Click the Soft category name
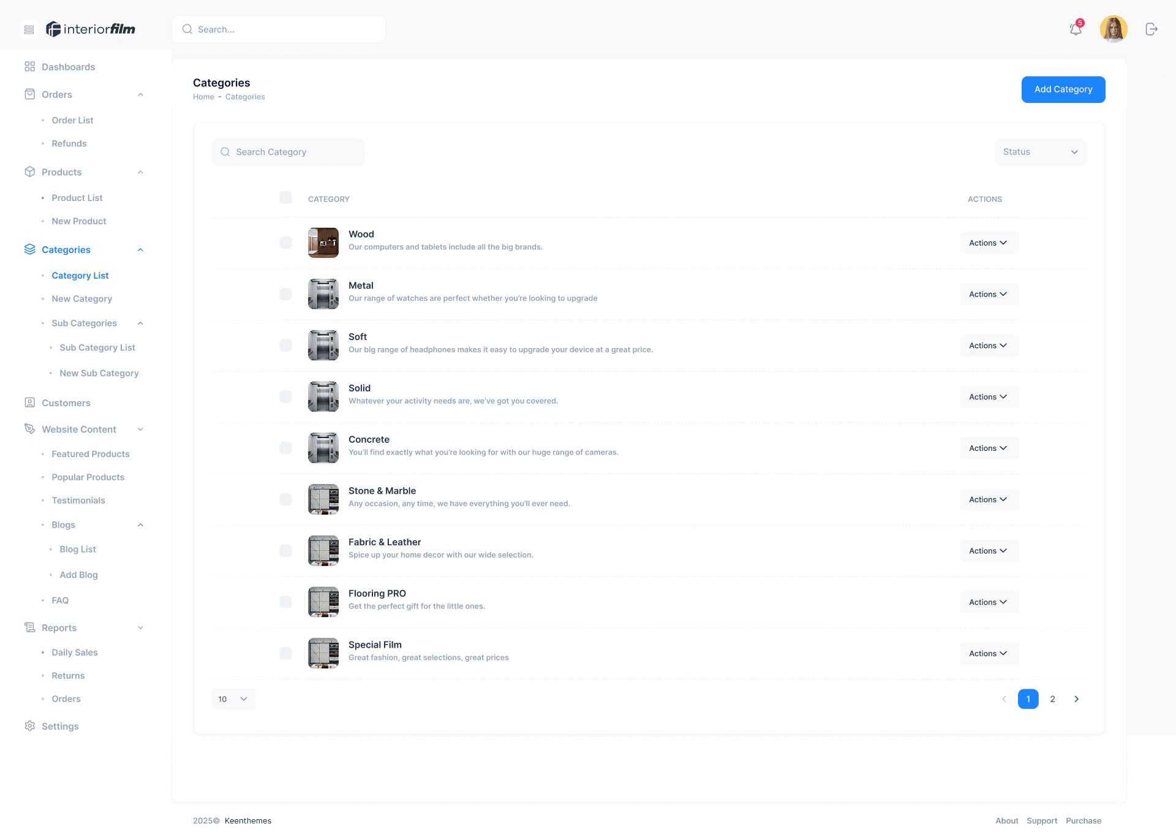This screenshot has height=840, width=1176. click(358, 336)
